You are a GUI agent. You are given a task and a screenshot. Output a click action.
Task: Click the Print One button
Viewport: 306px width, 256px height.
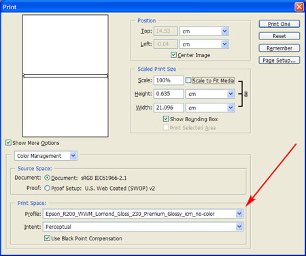click(x=279, y=24)
